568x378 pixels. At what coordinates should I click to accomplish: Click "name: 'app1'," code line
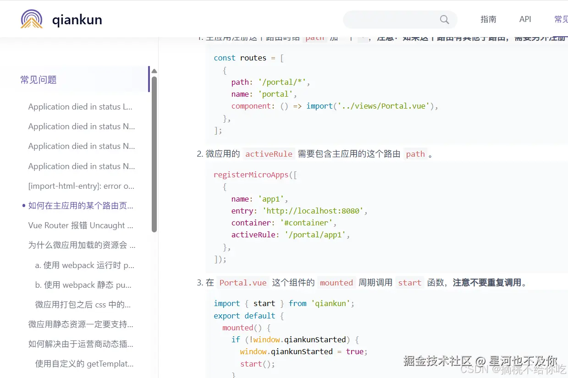[259, 199]
